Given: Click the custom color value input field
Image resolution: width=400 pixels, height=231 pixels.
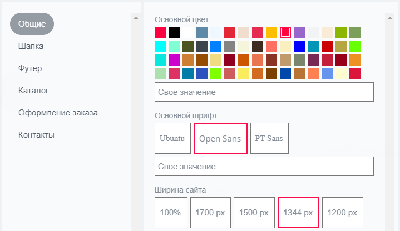Looking at the screenshot, I should 264,92.
